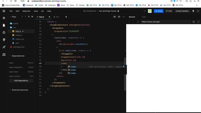Open the Sandbox Info cube icon

point(4,18)
